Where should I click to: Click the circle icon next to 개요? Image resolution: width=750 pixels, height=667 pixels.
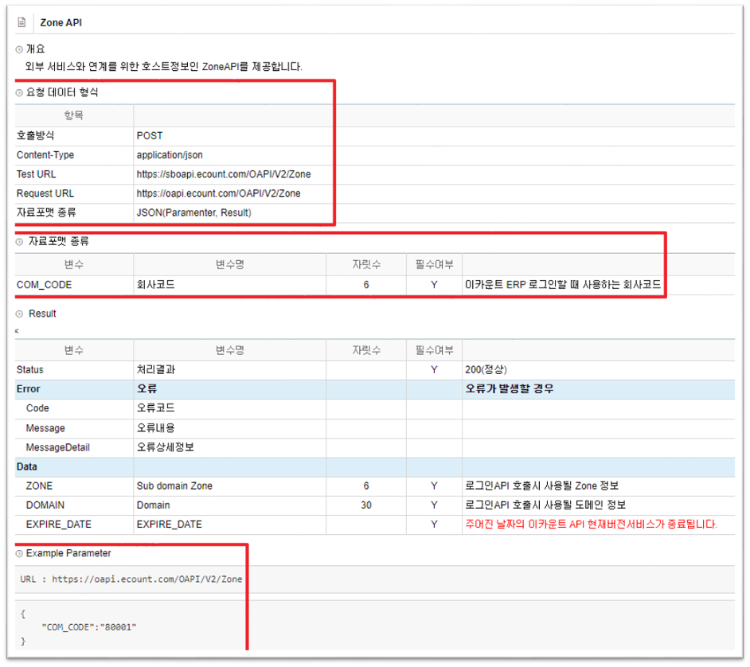click(x=19, y=49)
